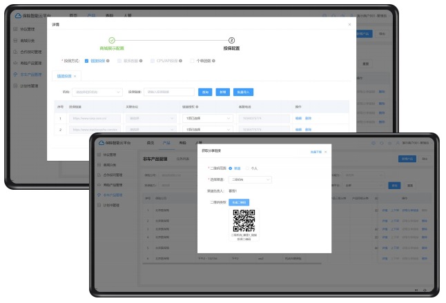Open 协议管理 sidebar icon in upper window
Image resolution: width=446 pixels, height=303 pixels.
(x=15, y=29)
